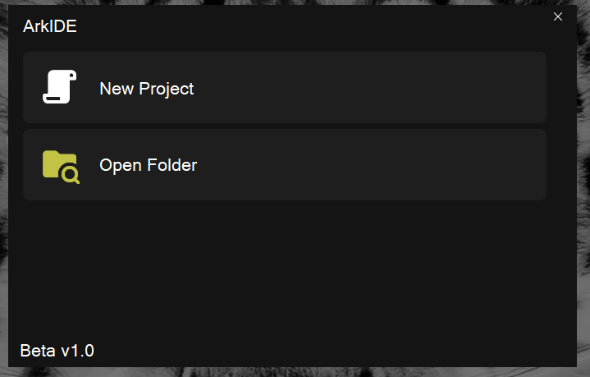Click the Open Folder text label
This screenshot has width=590, height=377.
(149, 165)
